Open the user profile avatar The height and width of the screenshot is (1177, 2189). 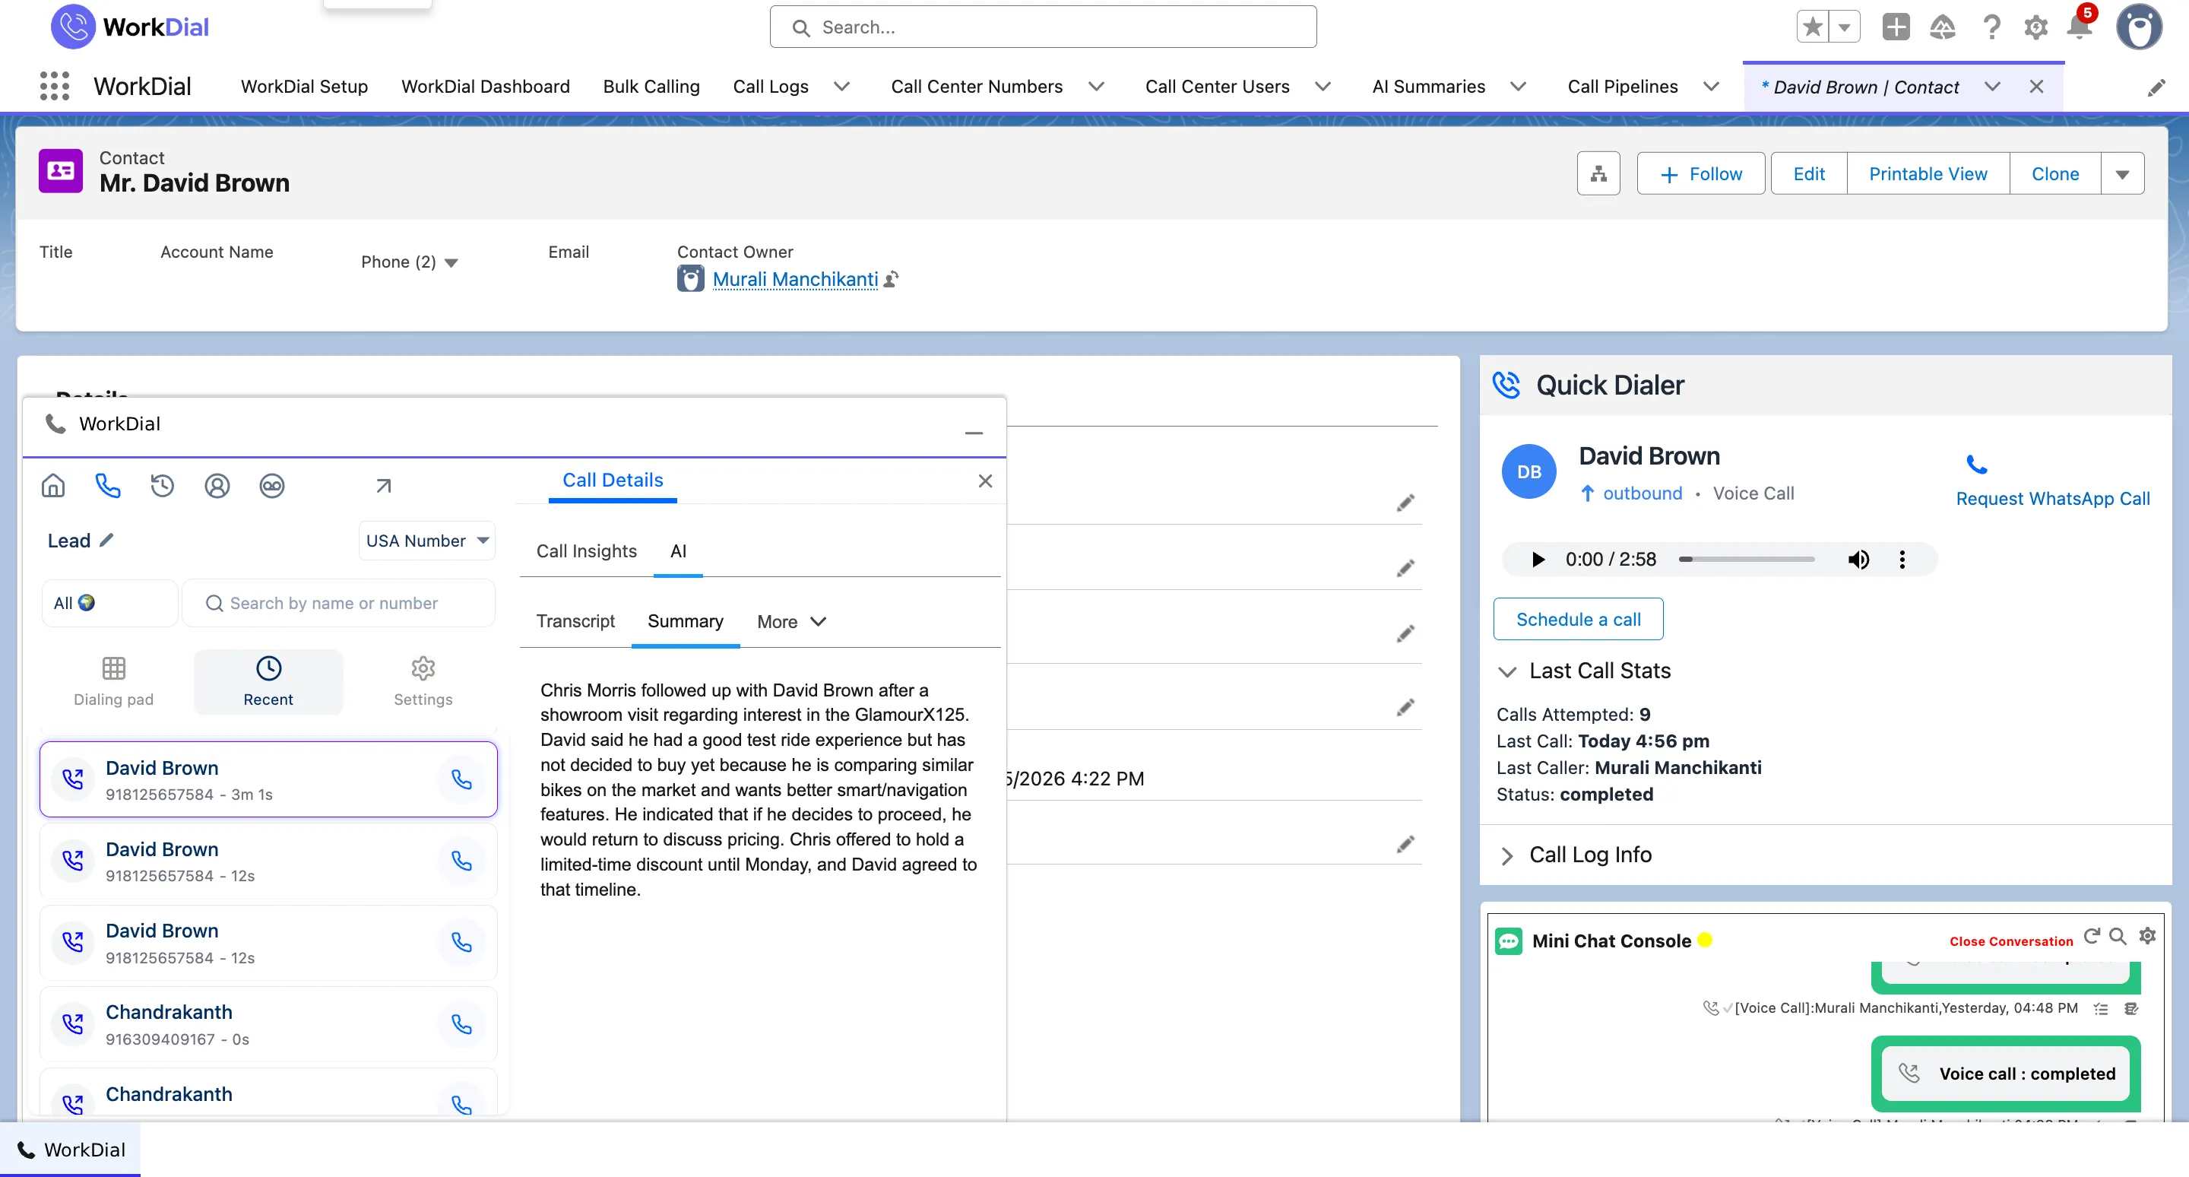[2139, 27]
